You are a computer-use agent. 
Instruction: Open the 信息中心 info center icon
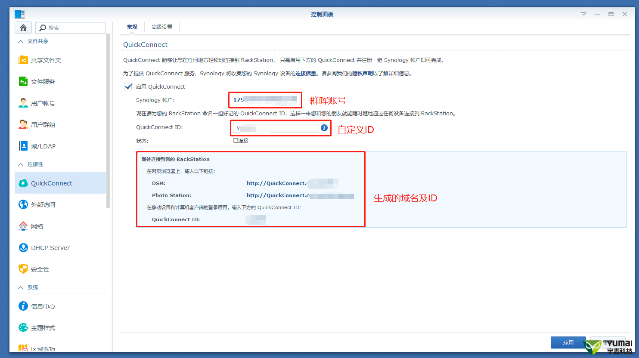[x=23, y=306]
